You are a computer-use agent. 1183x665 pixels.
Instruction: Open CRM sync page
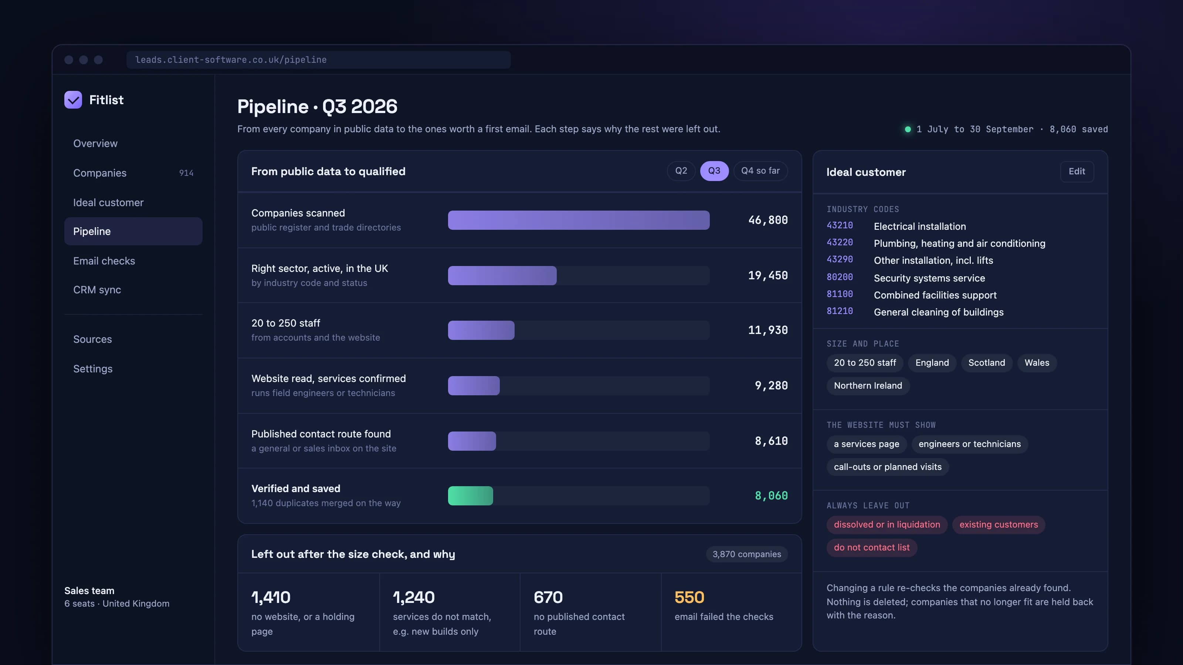[133, 290]
